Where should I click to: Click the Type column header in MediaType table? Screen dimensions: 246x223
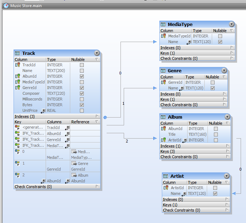coord(197,31)
